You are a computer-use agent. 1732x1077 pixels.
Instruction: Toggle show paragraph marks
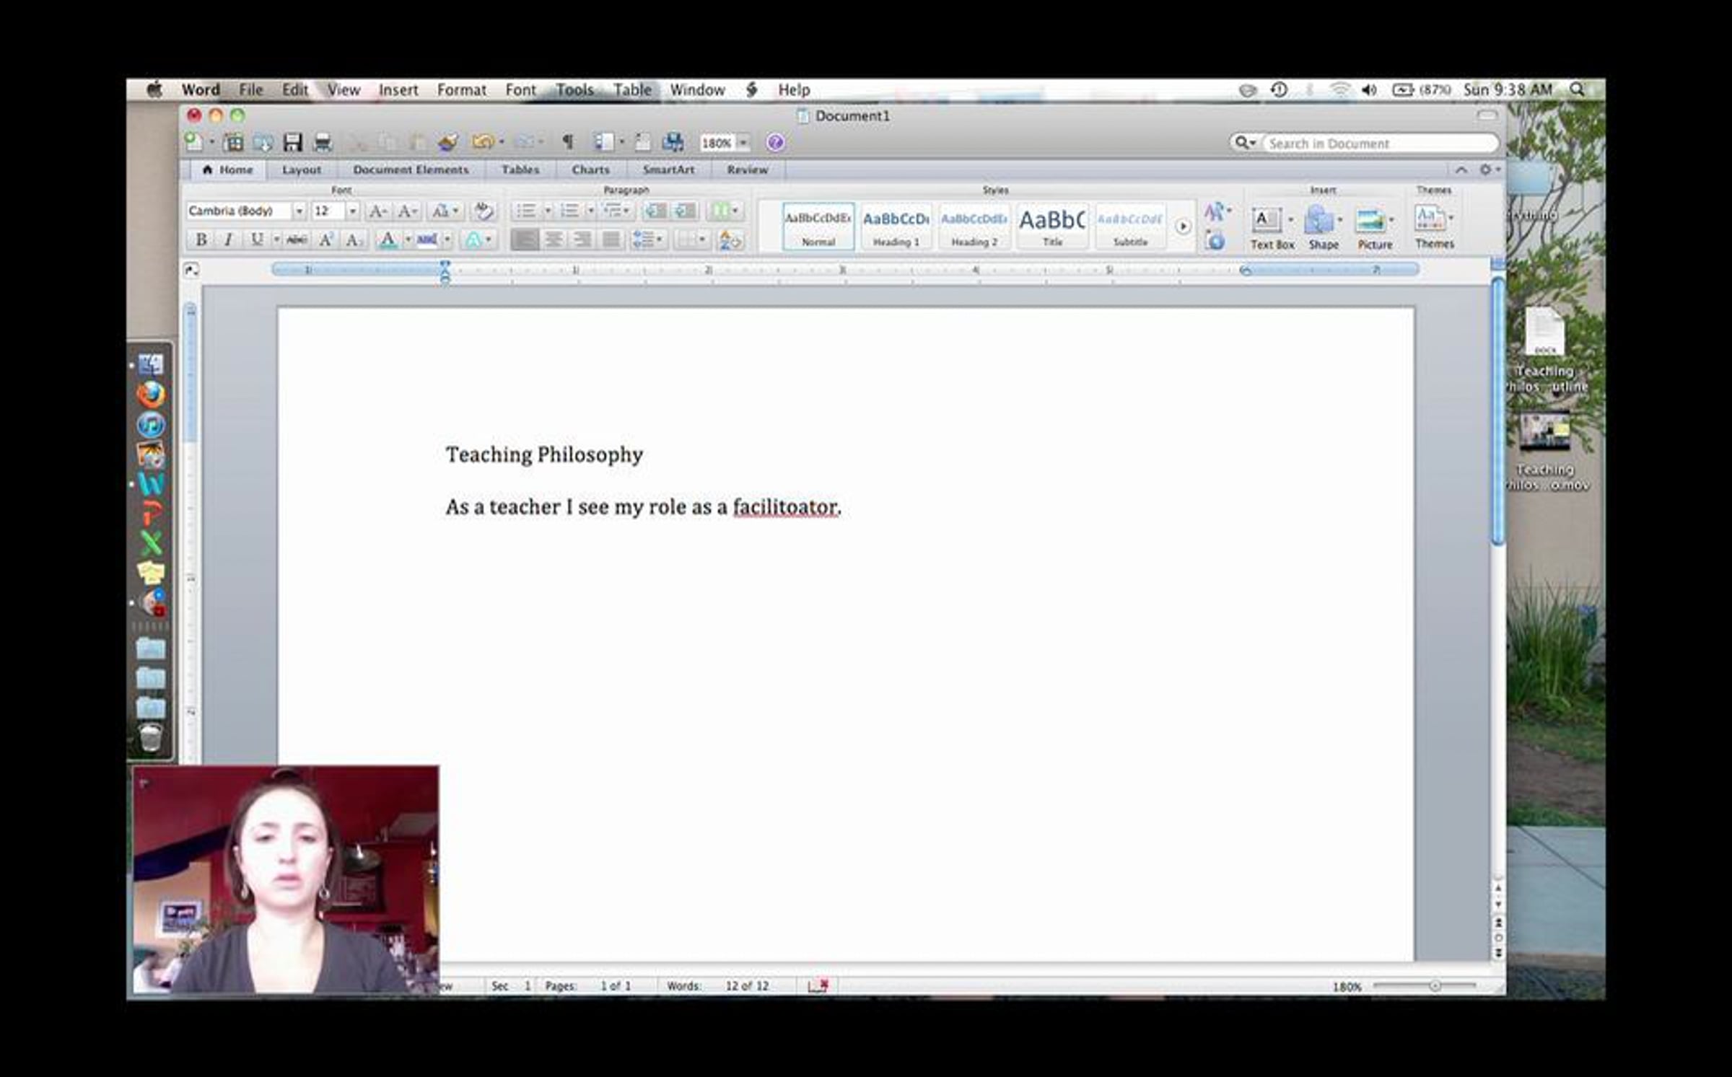pyautogui.click(x=568, y=142)
